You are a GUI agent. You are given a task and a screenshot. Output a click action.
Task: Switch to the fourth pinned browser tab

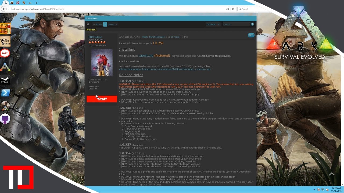(24, 3)
